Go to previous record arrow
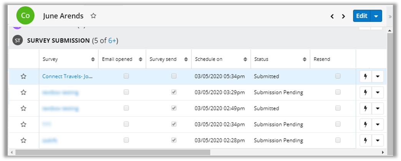The image size is (401, 161). coord(332,16)
